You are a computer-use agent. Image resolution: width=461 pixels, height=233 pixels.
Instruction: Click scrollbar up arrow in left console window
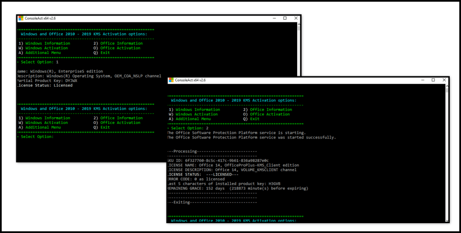[x=299, y=24]
